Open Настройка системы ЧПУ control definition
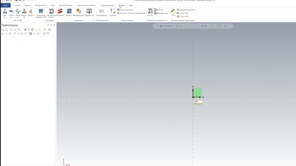This screenshot has width=296, height=166. coord(41,13)
